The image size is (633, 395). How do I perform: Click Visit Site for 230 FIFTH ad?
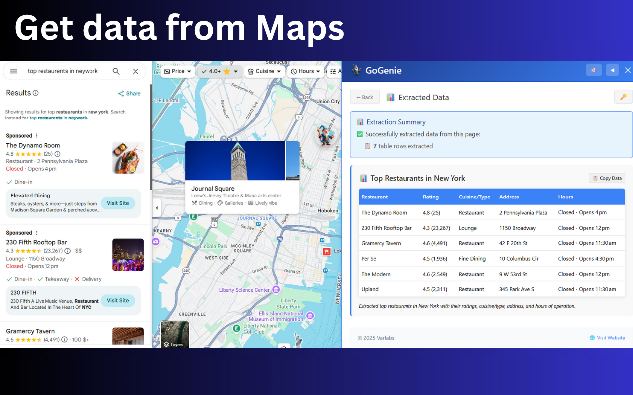coord(118,300)
